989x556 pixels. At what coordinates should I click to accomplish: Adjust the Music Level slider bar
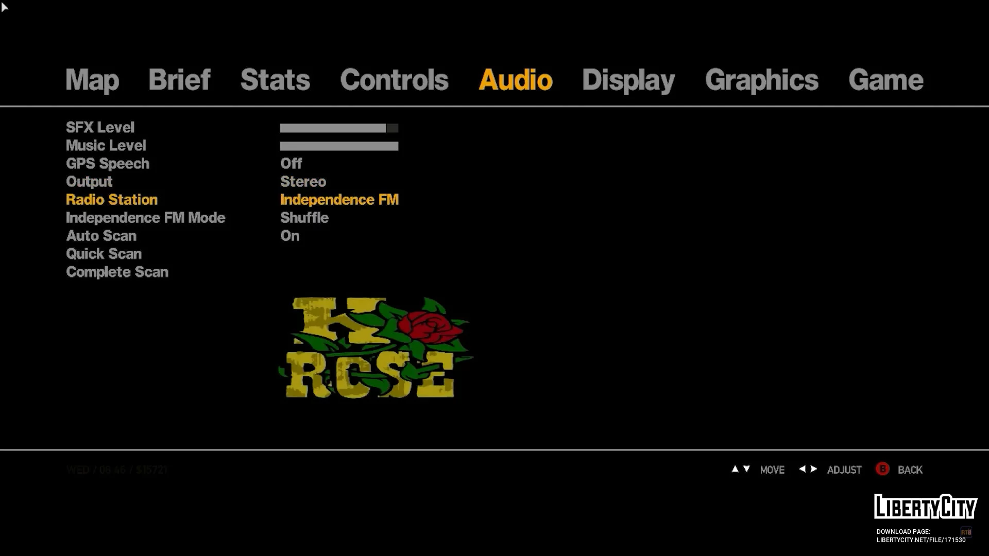pos(339,146)
